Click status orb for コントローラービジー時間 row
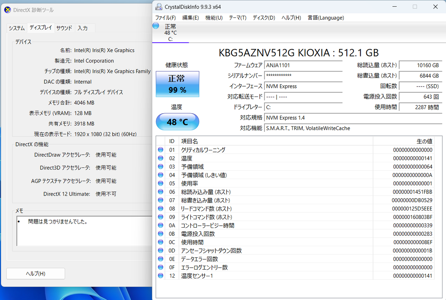 click(x=161, y=225)
